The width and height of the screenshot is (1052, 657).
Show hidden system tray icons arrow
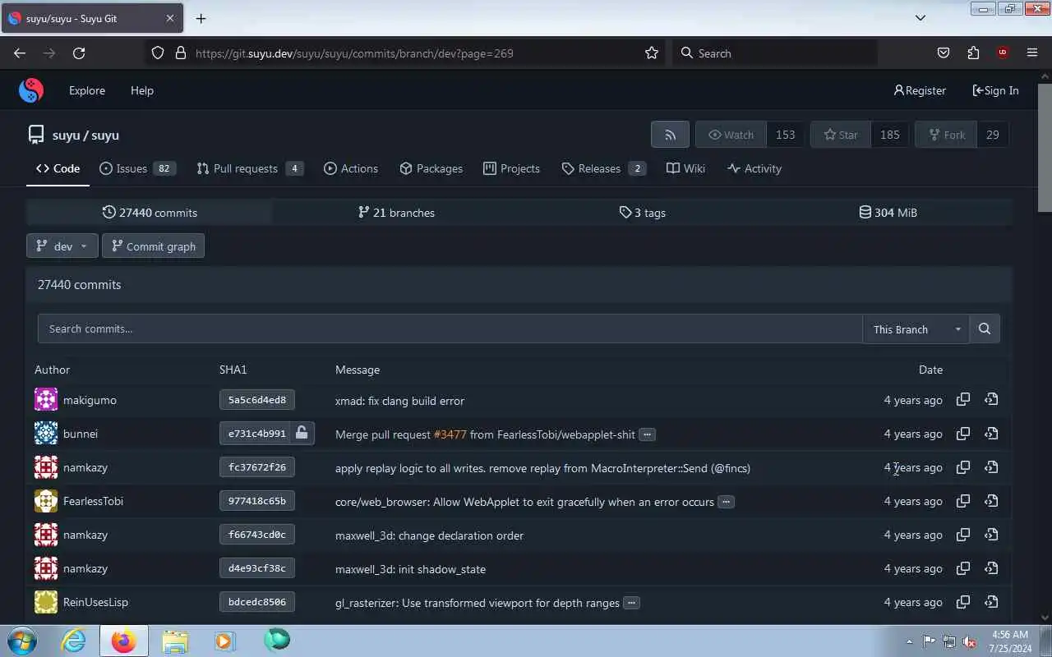909,641
